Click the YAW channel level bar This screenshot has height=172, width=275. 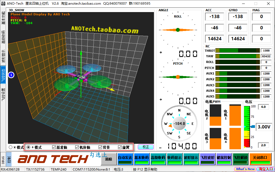tap(237, 56)
